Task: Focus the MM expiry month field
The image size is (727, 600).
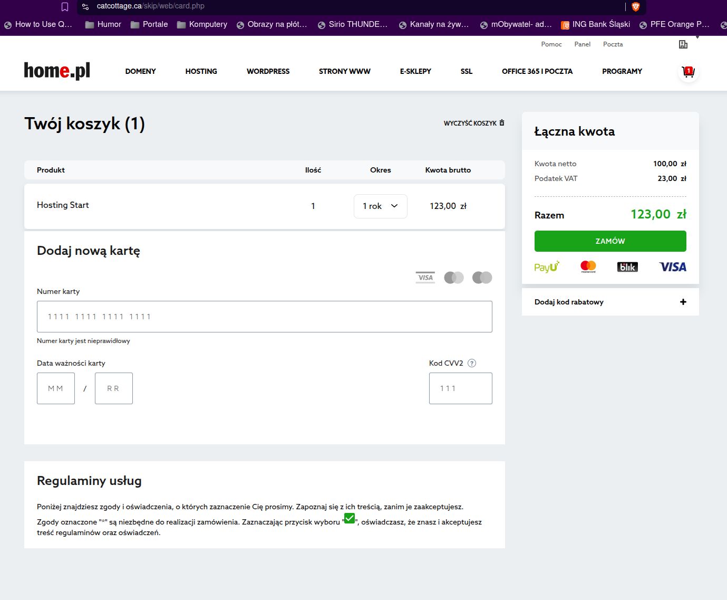Action: click(56, 388)
